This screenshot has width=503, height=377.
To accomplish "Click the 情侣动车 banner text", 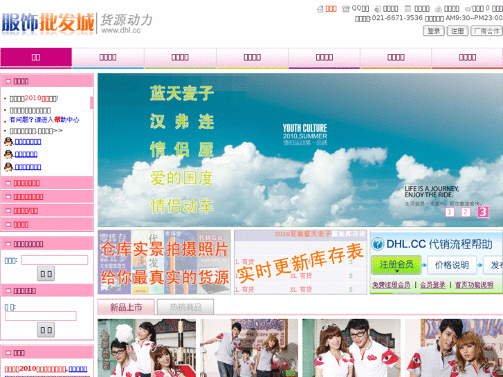I will [x=181, y=206].
